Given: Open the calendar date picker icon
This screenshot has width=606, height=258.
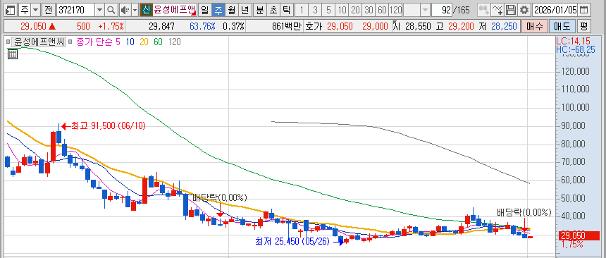Looking at the screenshot, I should 585,10.
